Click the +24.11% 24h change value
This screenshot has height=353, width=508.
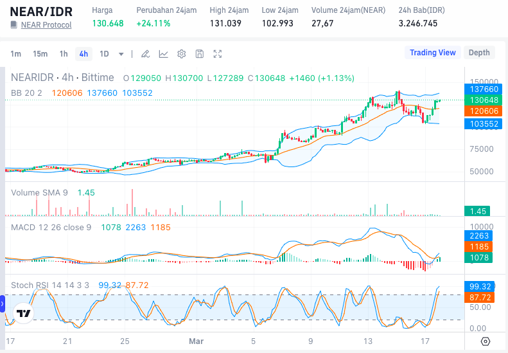(x=153, y=23)
